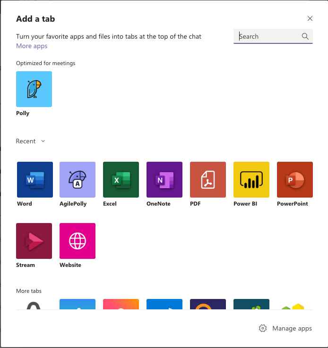Choose the Stream app icon

pos(34,241)
